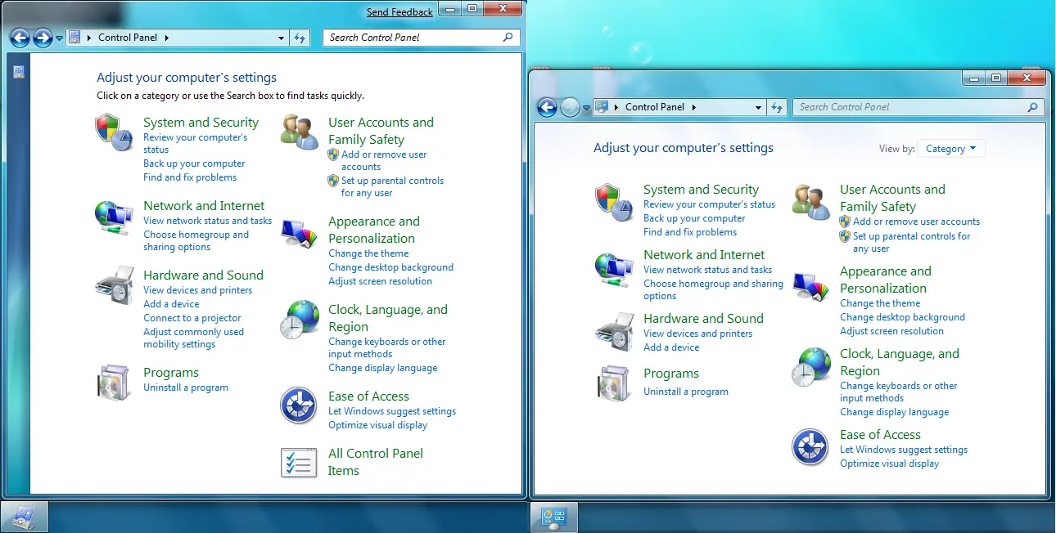The height and width of the screenshot is (533, 1056).
Task: Click left sidebar pane icon in left window
Action: pos(19,72)
